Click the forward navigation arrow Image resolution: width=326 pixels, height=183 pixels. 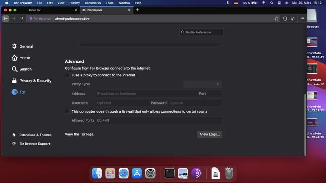13,19
